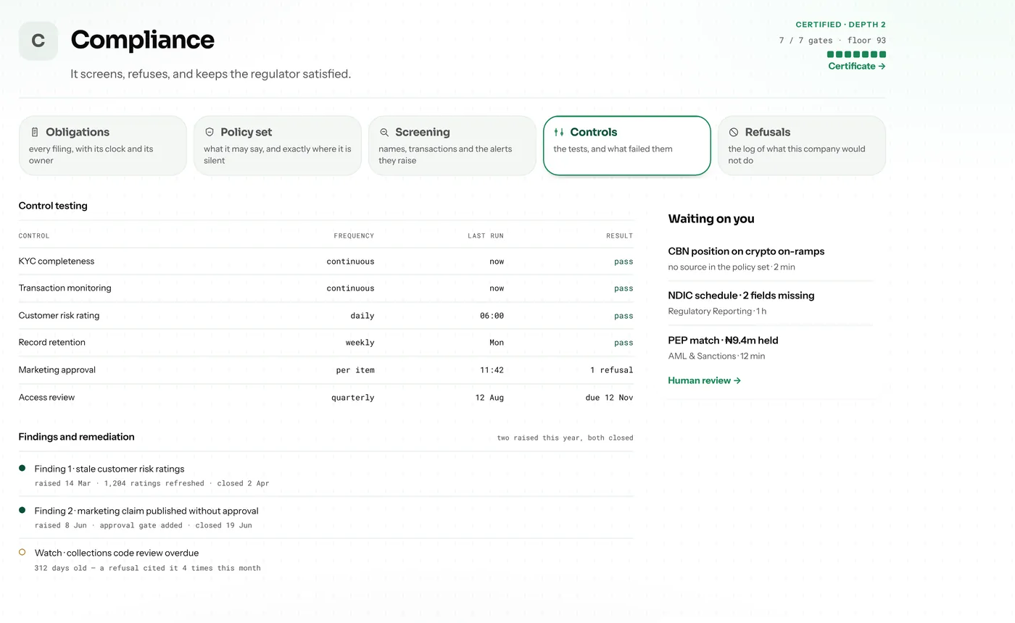
Task: Click the seven-gate green progress bar
Action: point(856,54)
